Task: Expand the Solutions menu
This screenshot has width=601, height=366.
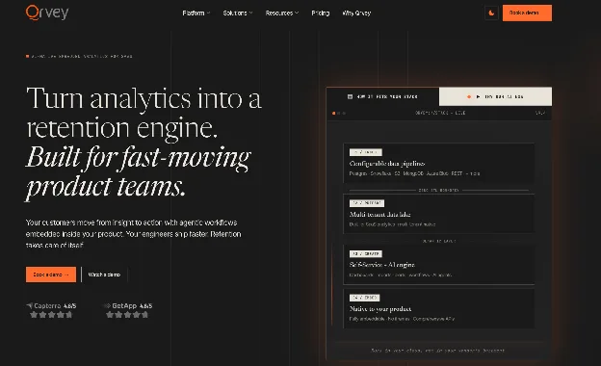Action: click(x=238, y=13)
